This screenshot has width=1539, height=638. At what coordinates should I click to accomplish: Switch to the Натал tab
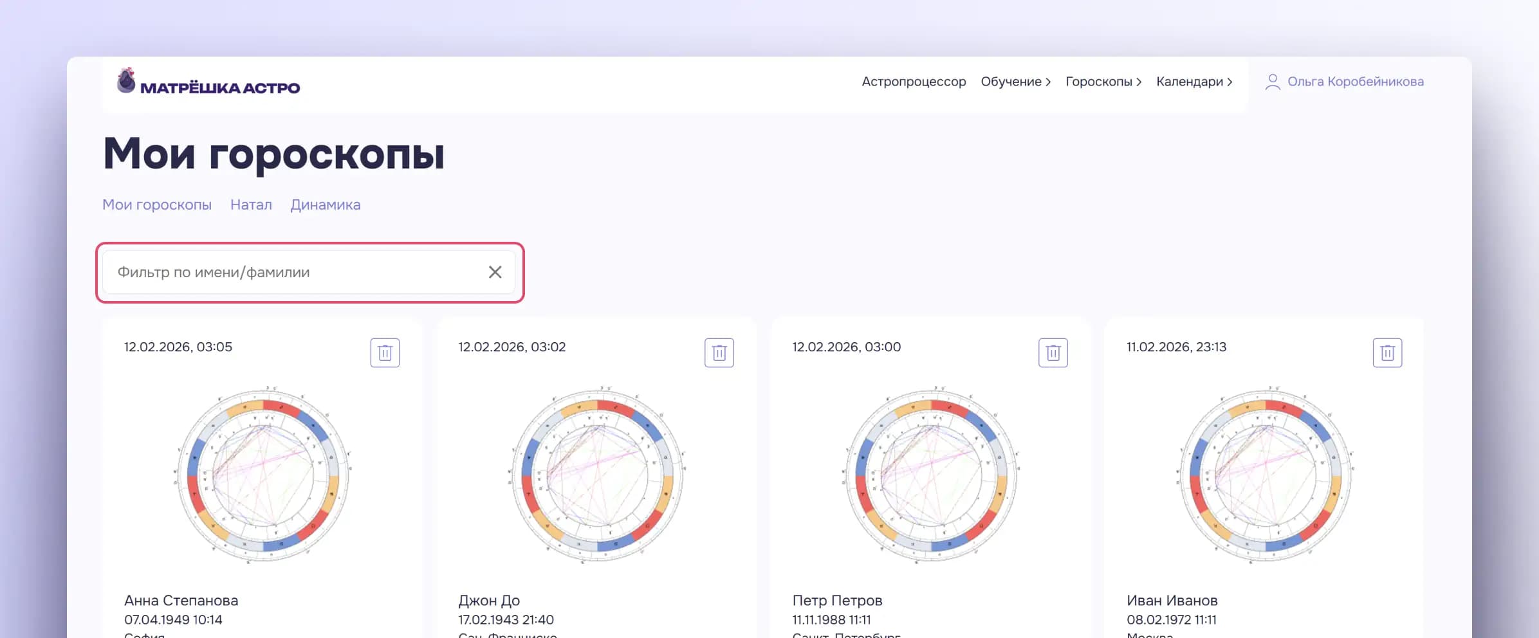pyautogui.click(x=251, y=205)
